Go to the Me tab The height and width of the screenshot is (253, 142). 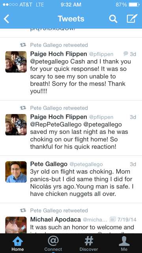(x=124, y=243)
